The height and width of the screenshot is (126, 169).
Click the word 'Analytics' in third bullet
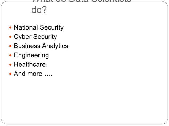pyautogui.click(x=55, y=46)
